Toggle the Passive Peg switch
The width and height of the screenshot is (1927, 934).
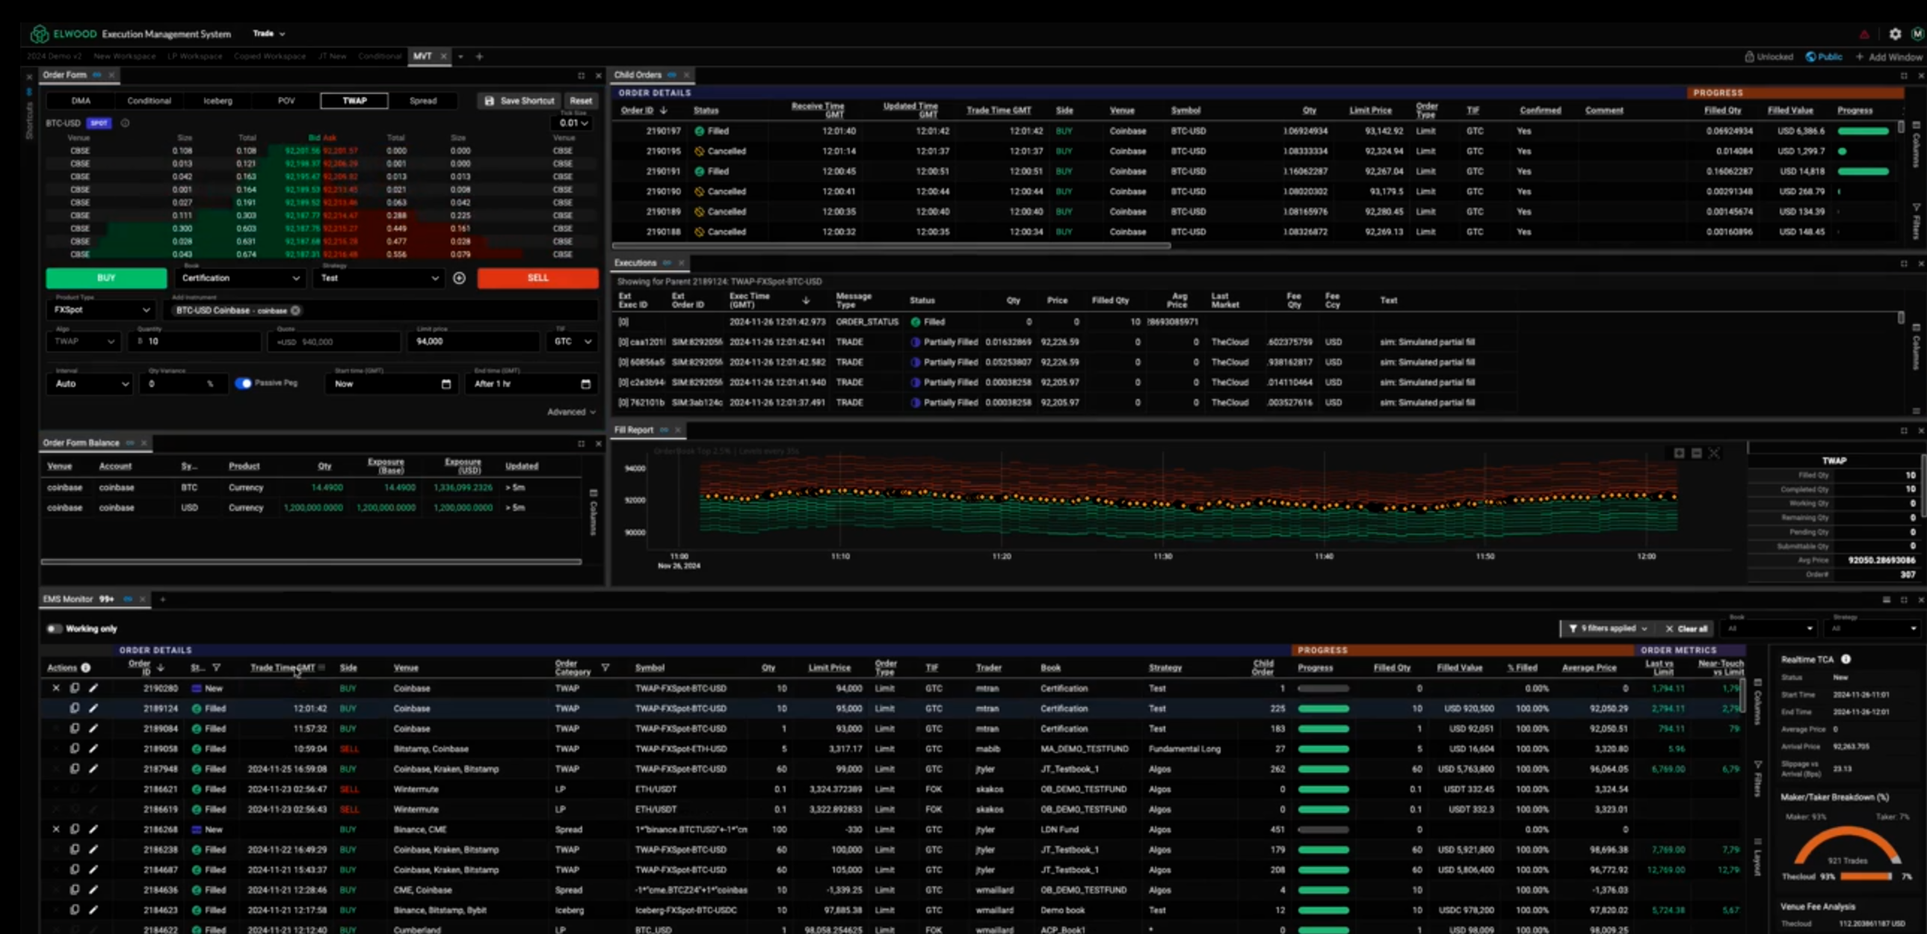tap(243, 383)
